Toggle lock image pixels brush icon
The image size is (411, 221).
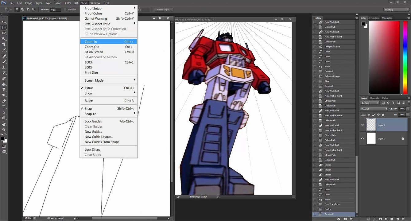[374, 115]
